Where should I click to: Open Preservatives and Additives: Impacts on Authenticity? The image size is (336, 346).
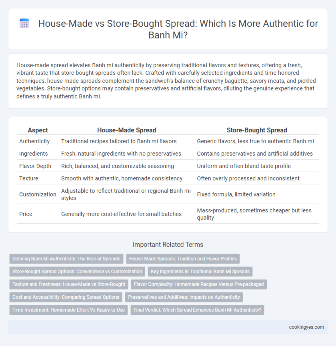pyautogui.click(x=184, y=297)
